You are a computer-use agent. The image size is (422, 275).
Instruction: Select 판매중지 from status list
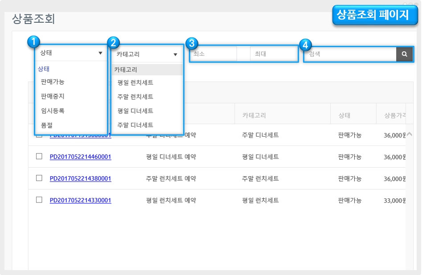click(x=53, y=96)
